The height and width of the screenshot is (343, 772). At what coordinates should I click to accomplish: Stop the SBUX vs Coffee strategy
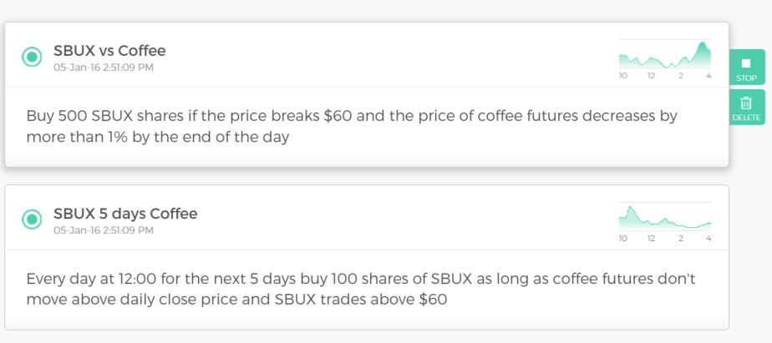pyautogui.click(x=747, y=68)
